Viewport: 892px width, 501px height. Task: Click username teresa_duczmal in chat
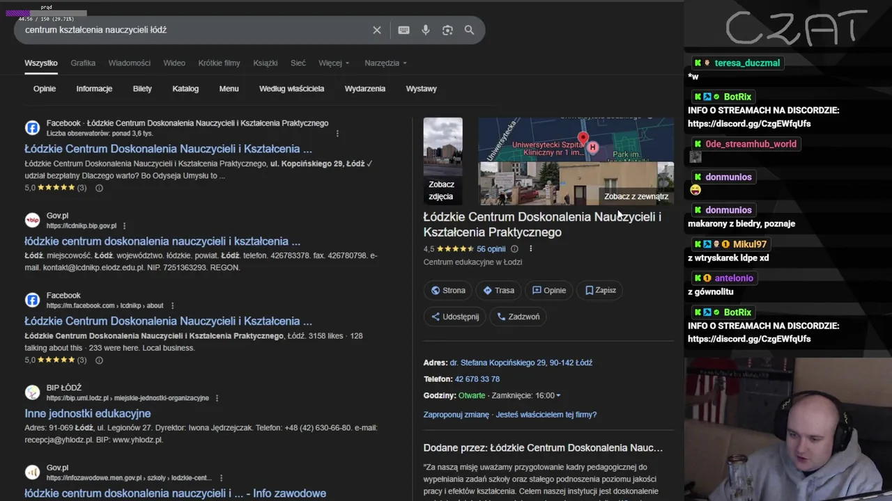[x=747, y=63]
